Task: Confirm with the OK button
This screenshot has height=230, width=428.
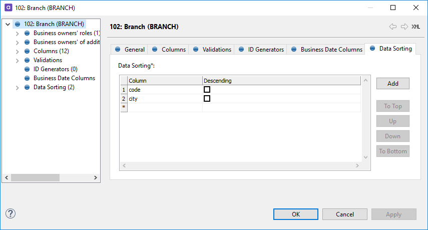Action: 296,214
